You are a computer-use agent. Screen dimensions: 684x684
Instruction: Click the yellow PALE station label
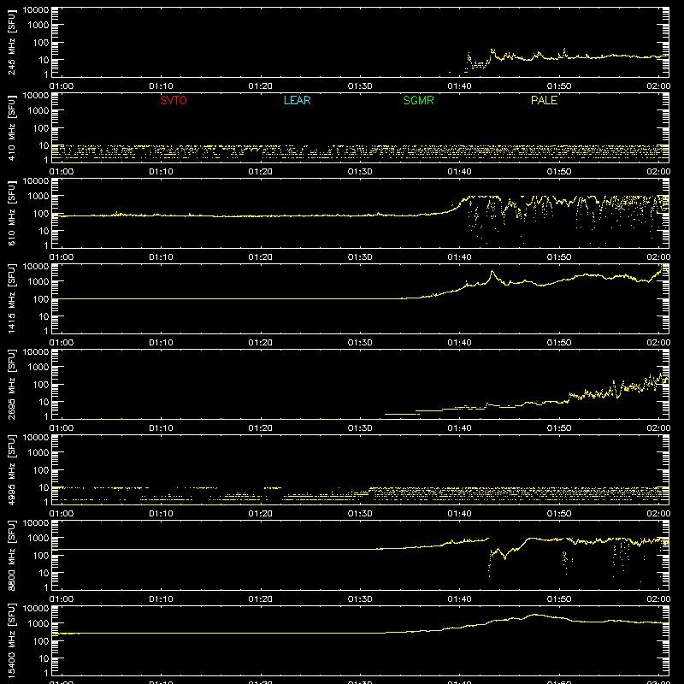[544, 100]
